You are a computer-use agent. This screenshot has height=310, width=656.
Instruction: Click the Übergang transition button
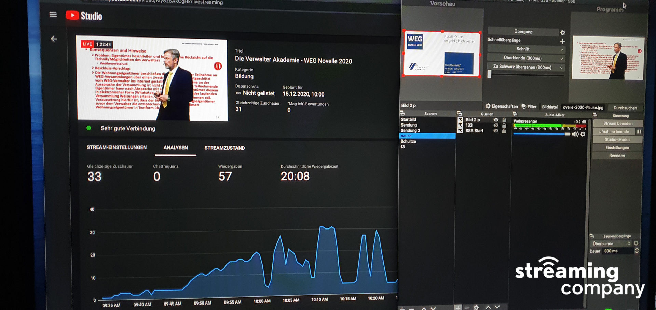click(x=523, y=32)
